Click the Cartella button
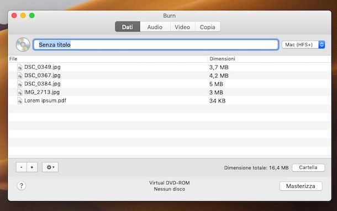Screen dimensions: 337x211 click(x=308, y=167)
